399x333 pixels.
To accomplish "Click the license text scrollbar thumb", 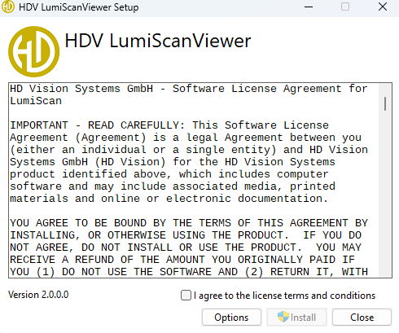I will pyautogui.click(x=385, y=104).
